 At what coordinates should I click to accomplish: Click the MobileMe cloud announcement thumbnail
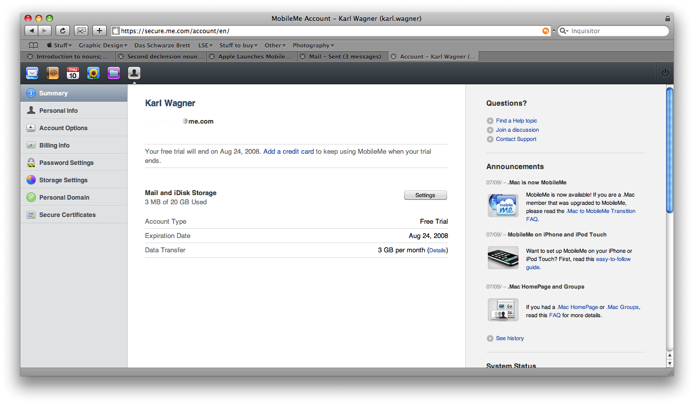pyautogui.click(x=503, y=205)
